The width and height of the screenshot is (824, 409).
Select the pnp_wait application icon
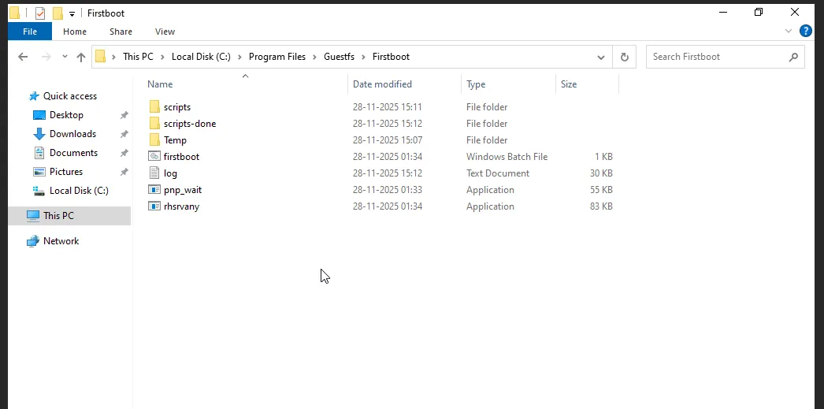tap(154, 190)
